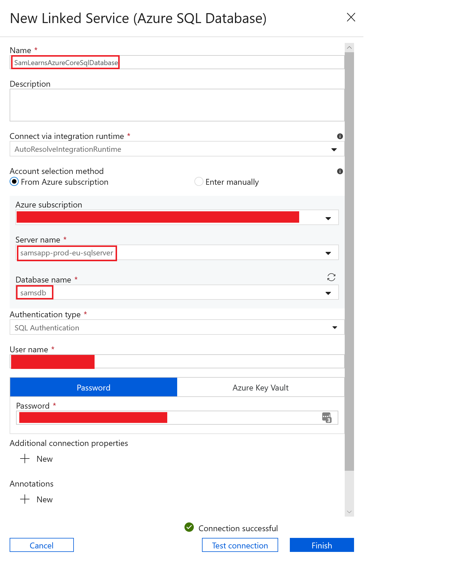Image resolution: width=467 pixels, height=563 pixels.
Task: Switch to the Azure Key Vault tab
Action: click(260, 388)
